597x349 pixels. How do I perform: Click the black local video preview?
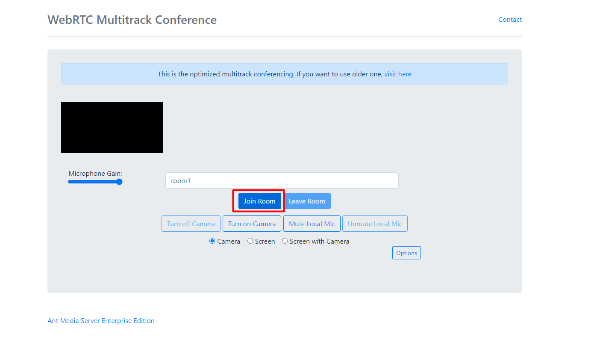[112, 128]
